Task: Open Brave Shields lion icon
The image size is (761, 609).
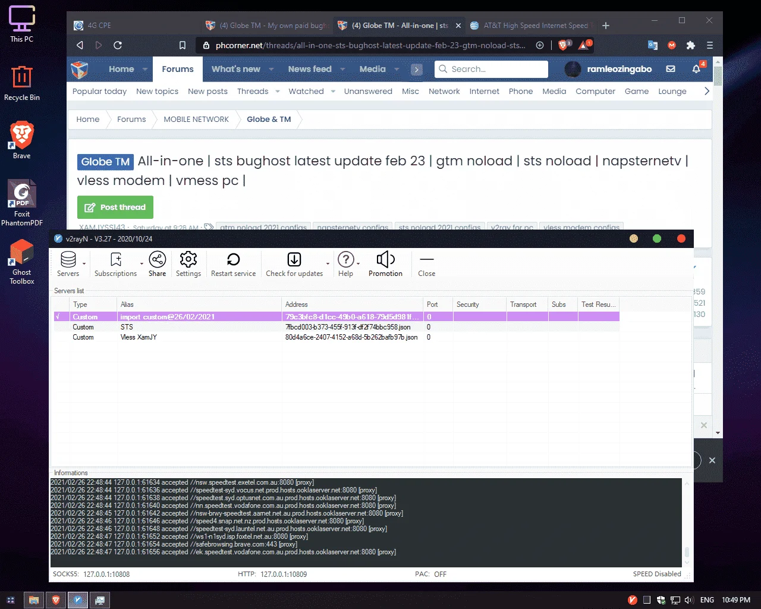Action: point(564,45)
